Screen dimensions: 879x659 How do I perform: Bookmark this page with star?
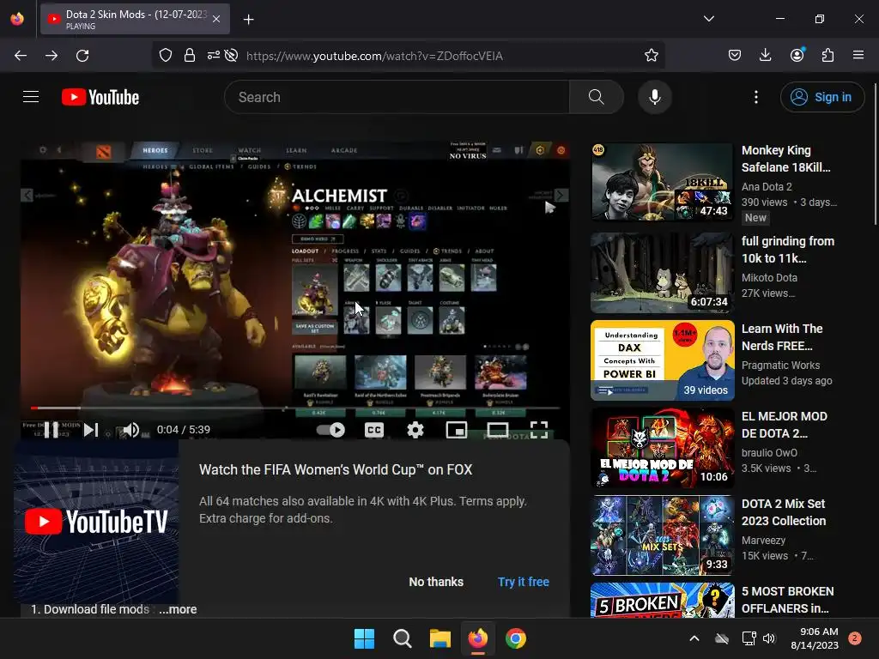point(651,55)
